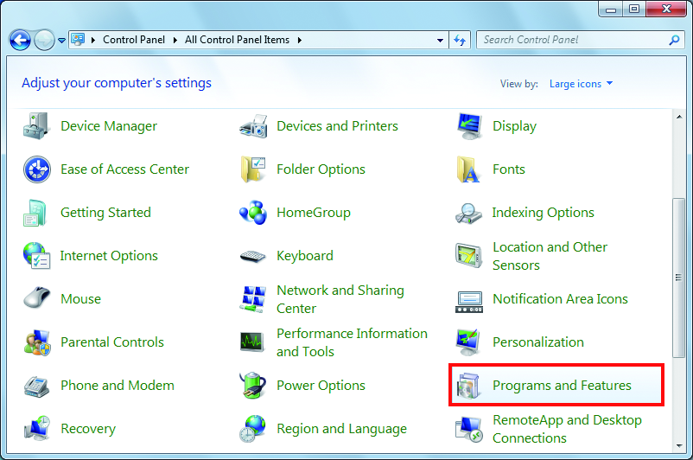
Task: Click the vertical scrollbar thumb
Action: coord(679,278)
